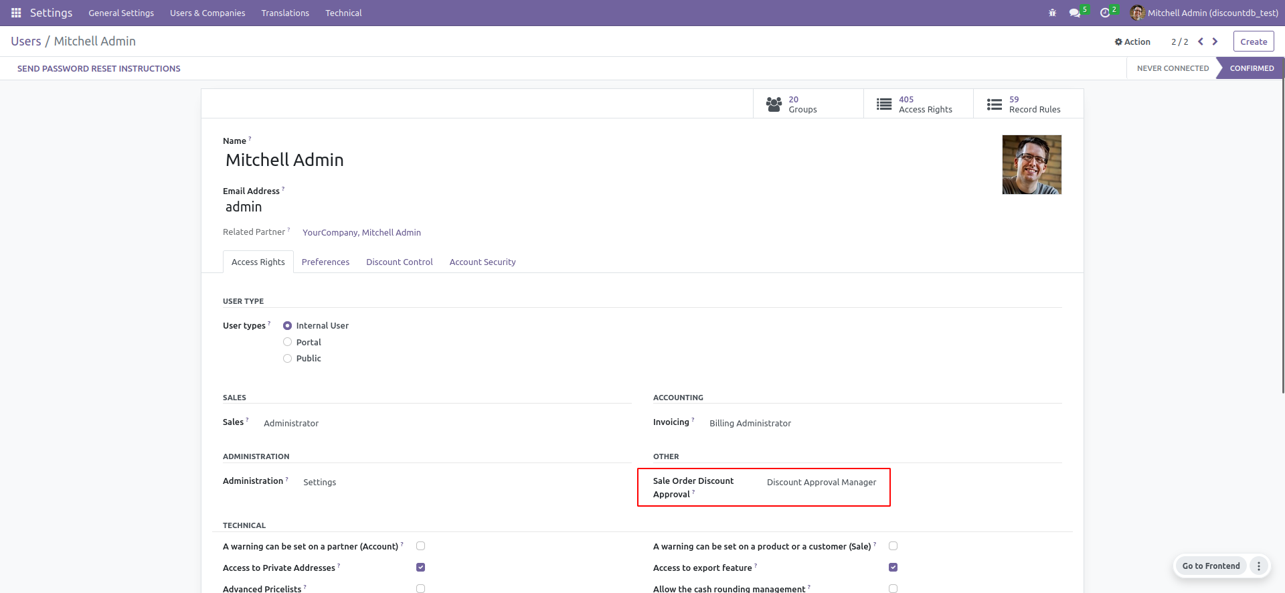Toggle Allow the cash rounding management checkbox
Image resolution: width=1285 pixels, height=593 pixels.
[x=893, y=589]
